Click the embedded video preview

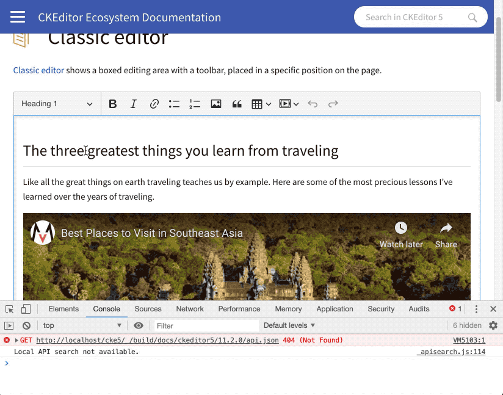click(247, 256)
